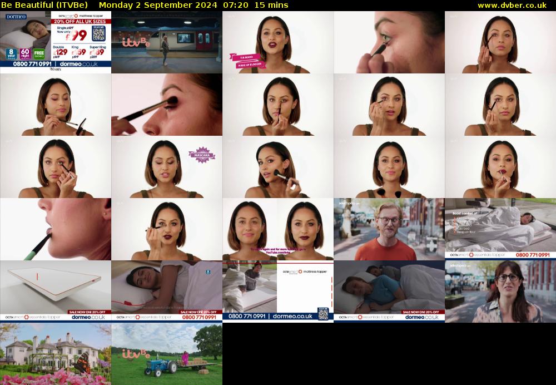Click the pink Mascara badge

201,154
